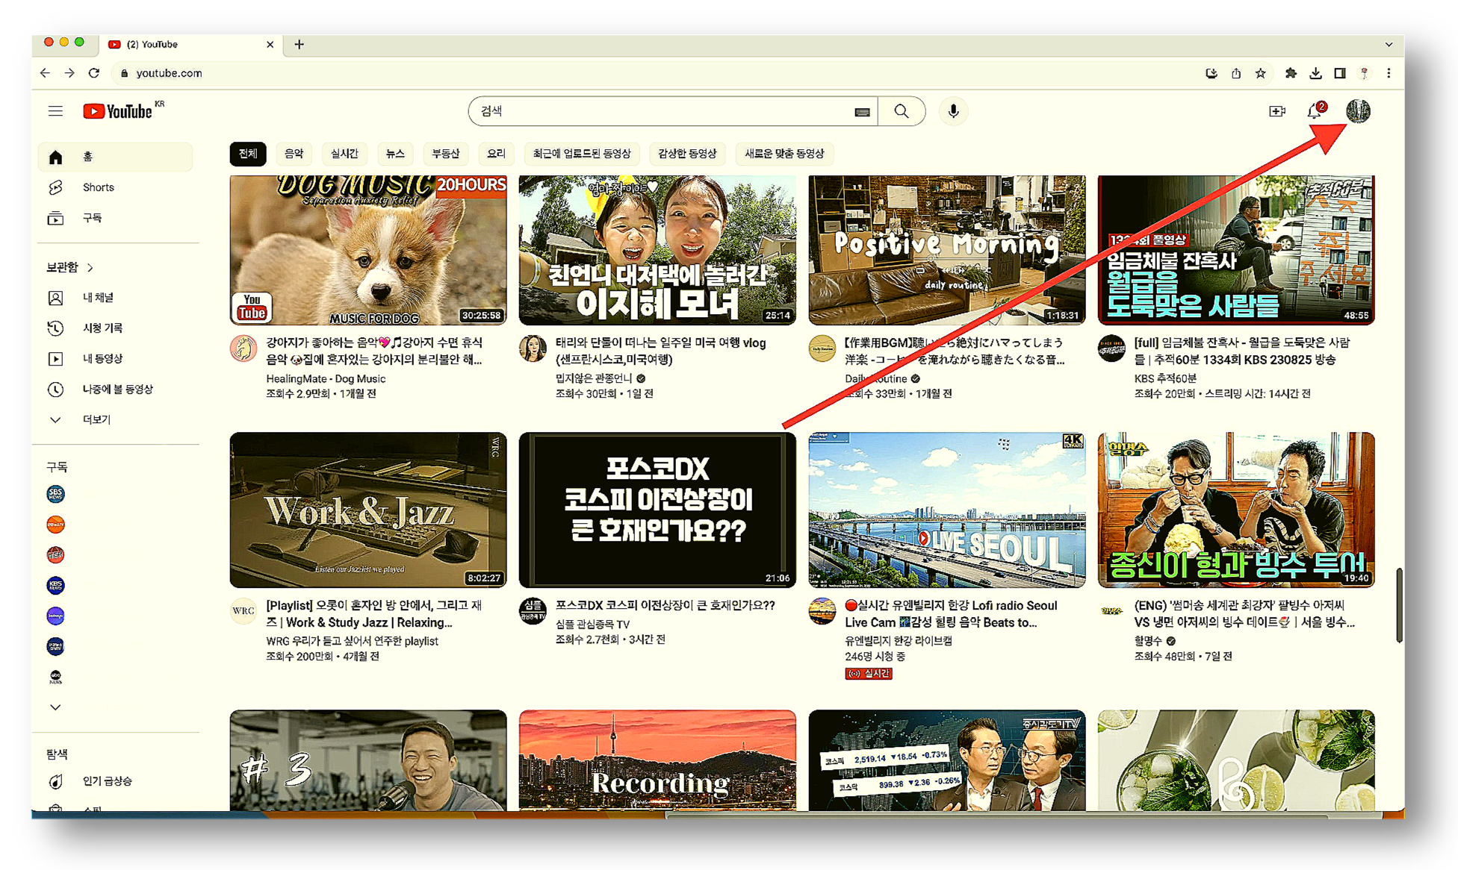The height and width of the screenshot is (870, 1458).
Task: Open 시청 기록 watch history
Action: click(x=115, y=328)
